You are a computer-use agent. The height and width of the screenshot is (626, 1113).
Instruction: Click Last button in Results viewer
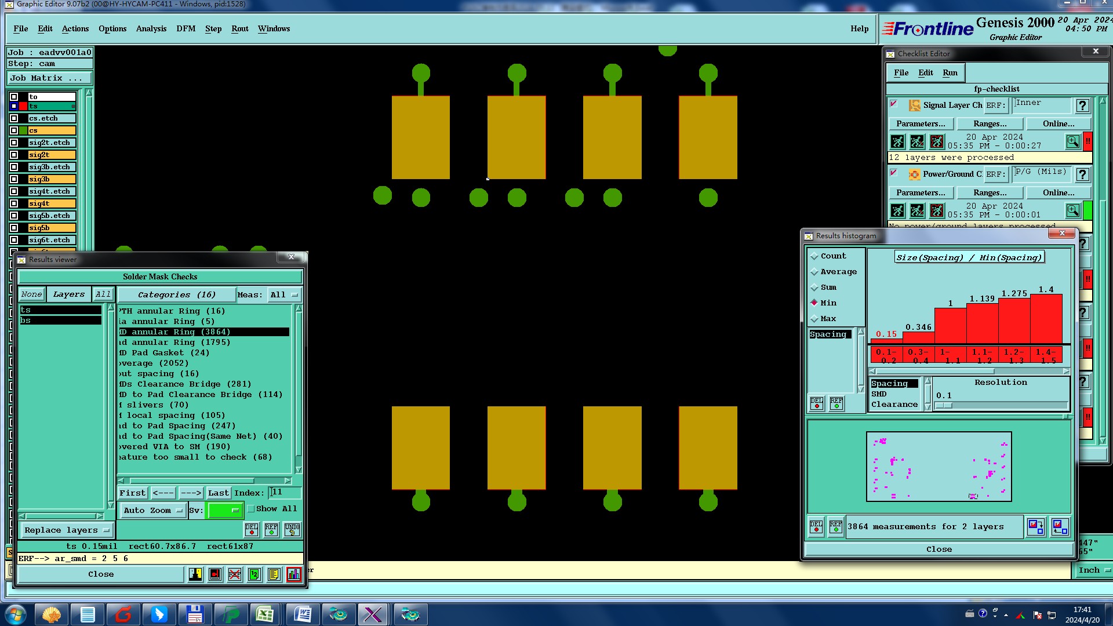coord(219,493)
